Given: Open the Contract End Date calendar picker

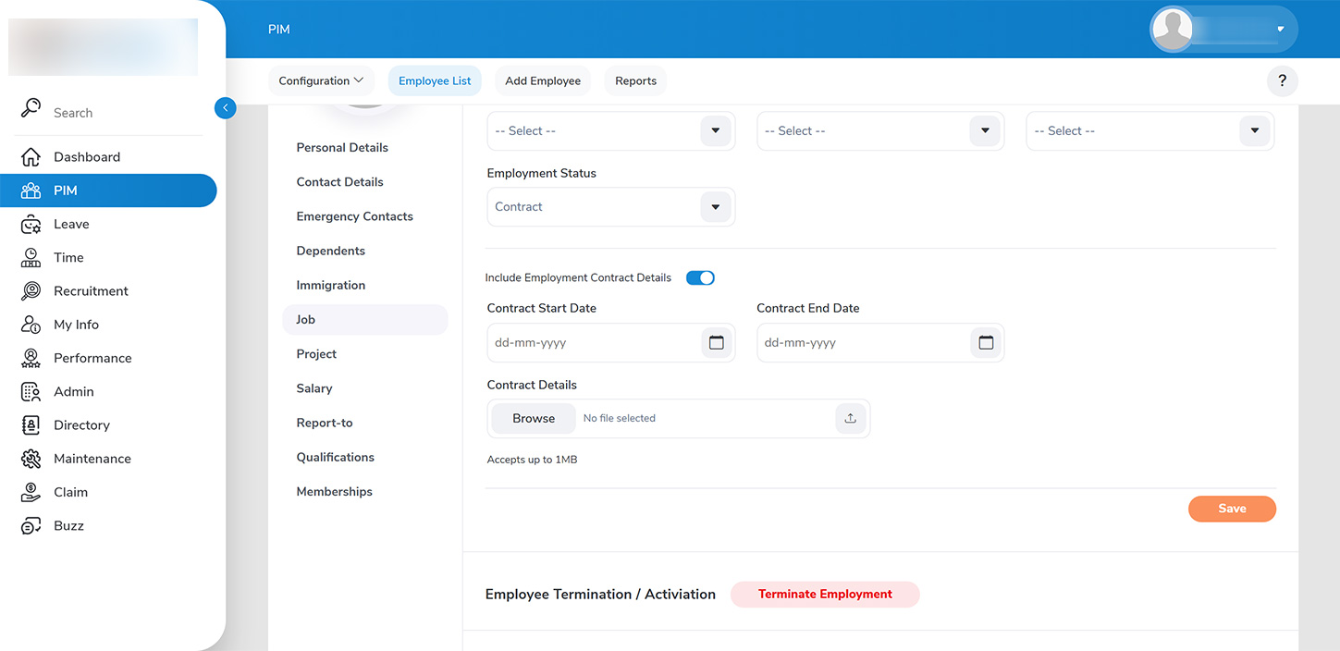Looking at the screenshot, I should pos(986,343).
